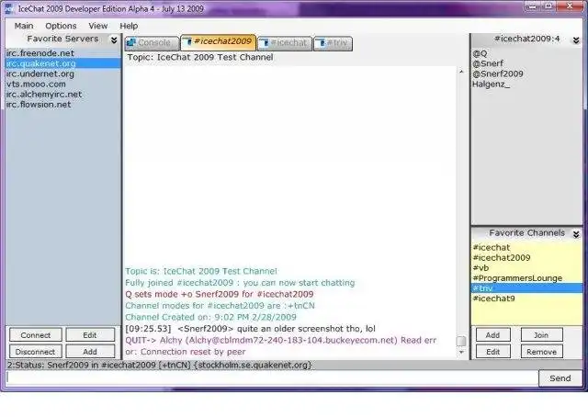Click chat line 'Q sets mode +o Snerf2009'

[220, 294]
